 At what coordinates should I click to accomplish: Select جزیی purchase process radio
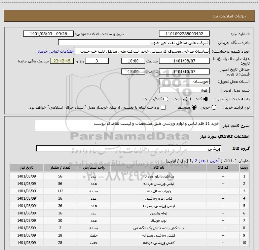coord(224,107)
